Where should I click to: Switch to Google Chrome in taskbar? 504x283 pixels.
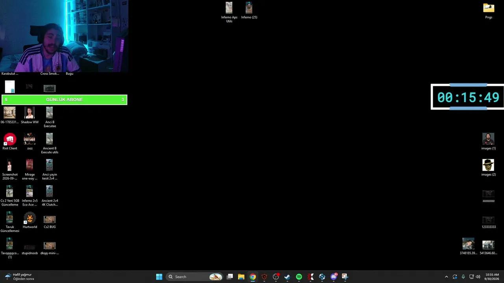[x=253, y=277]
